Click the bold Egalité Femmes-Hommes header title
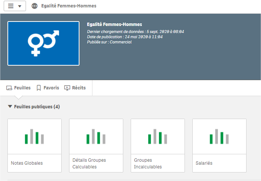This screenshot has height=181, width=261. pyautogui.click(x=114, y=24)
